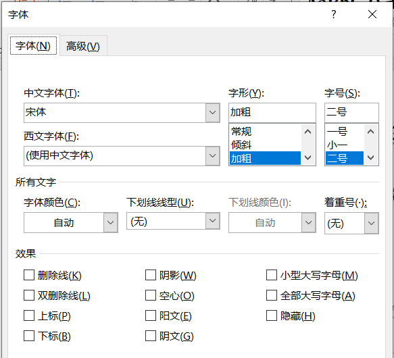Click the 字形 input box showing 加粗

[272, 113]
